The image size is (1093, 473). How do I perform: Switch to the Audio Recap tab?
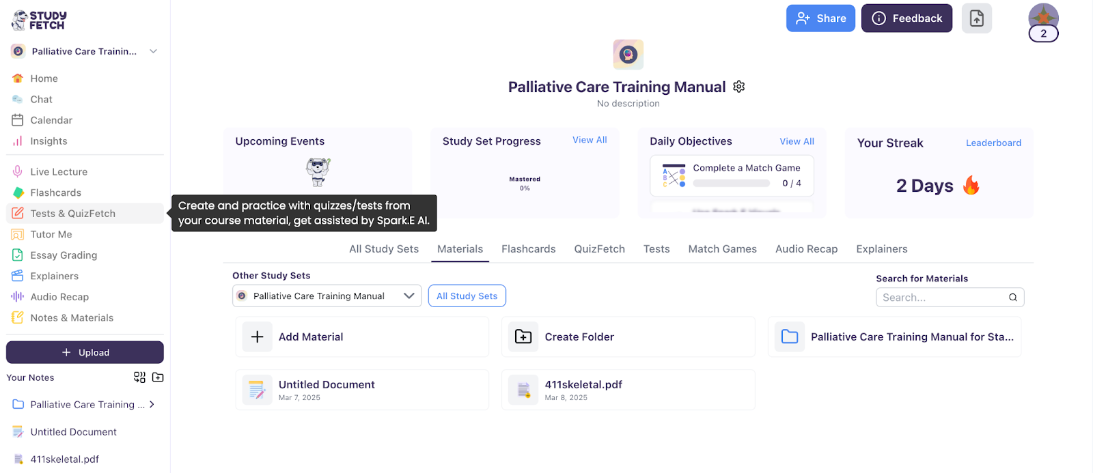(x=807, y=249)
